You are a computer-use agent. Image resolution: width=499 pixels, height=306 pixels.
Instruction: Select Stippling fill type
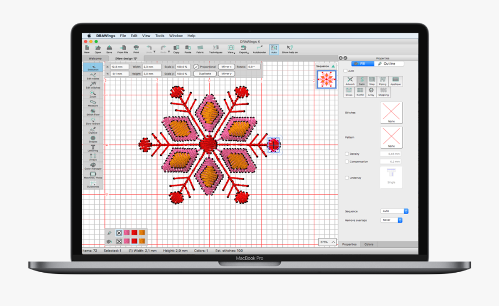point(384,92)
